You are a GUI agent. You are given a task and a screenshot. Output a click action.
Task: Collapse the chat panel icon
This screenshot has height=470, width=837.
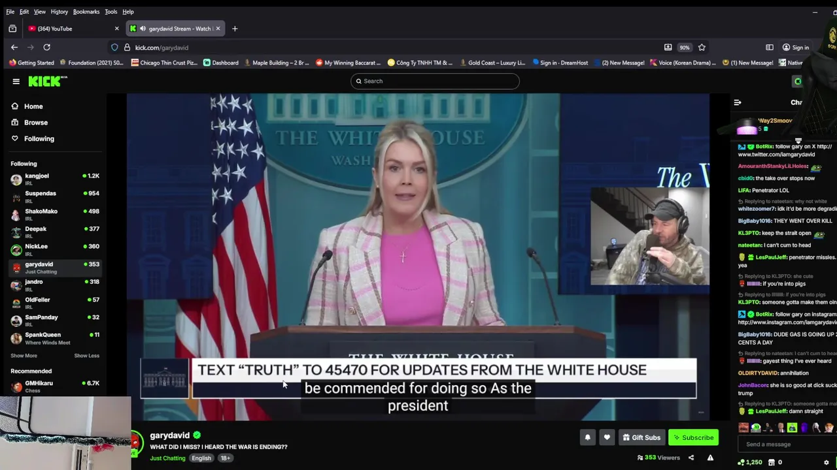tap(738, 102)
